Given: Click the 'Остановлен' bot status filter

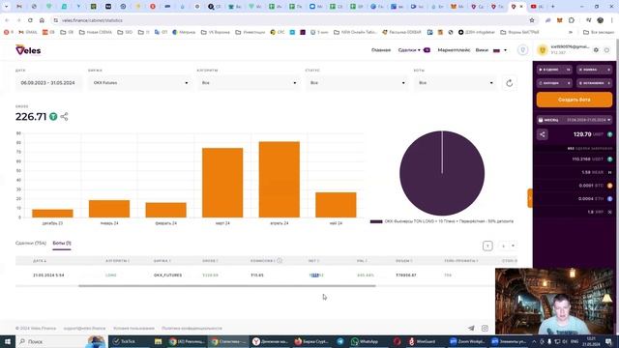Looking at the screenshot, I should 594,83.
